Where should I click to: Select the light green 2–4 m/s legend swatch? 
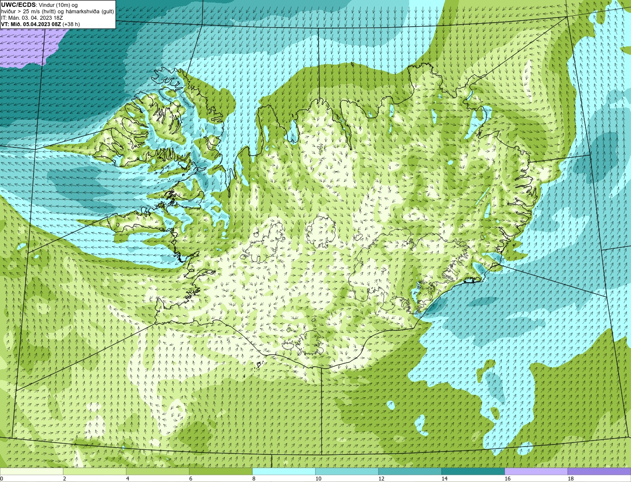click(95, 471)
